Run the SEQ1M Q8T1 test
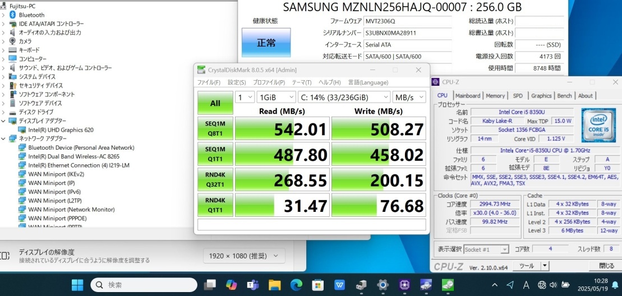 pos(215,128)
